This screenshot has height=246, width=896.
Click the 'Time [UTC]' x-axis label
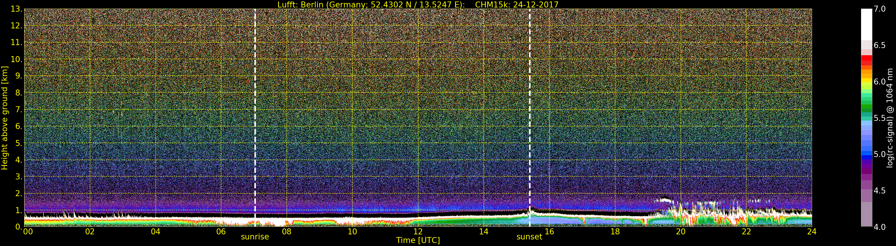point(418,240)
